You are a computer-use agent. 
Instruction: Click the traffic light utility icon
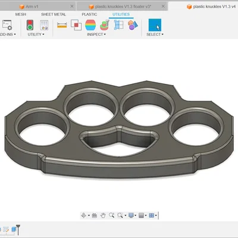coord(30,25)
